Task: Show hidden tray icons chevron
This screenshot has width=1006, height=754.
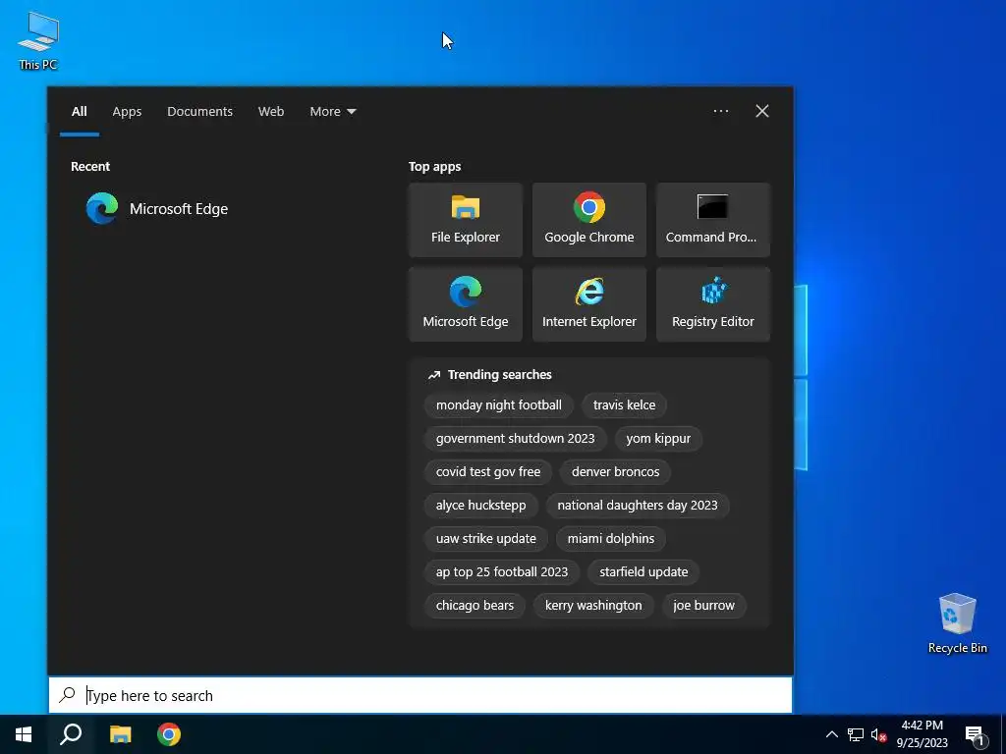Action: tap(831, 734)
